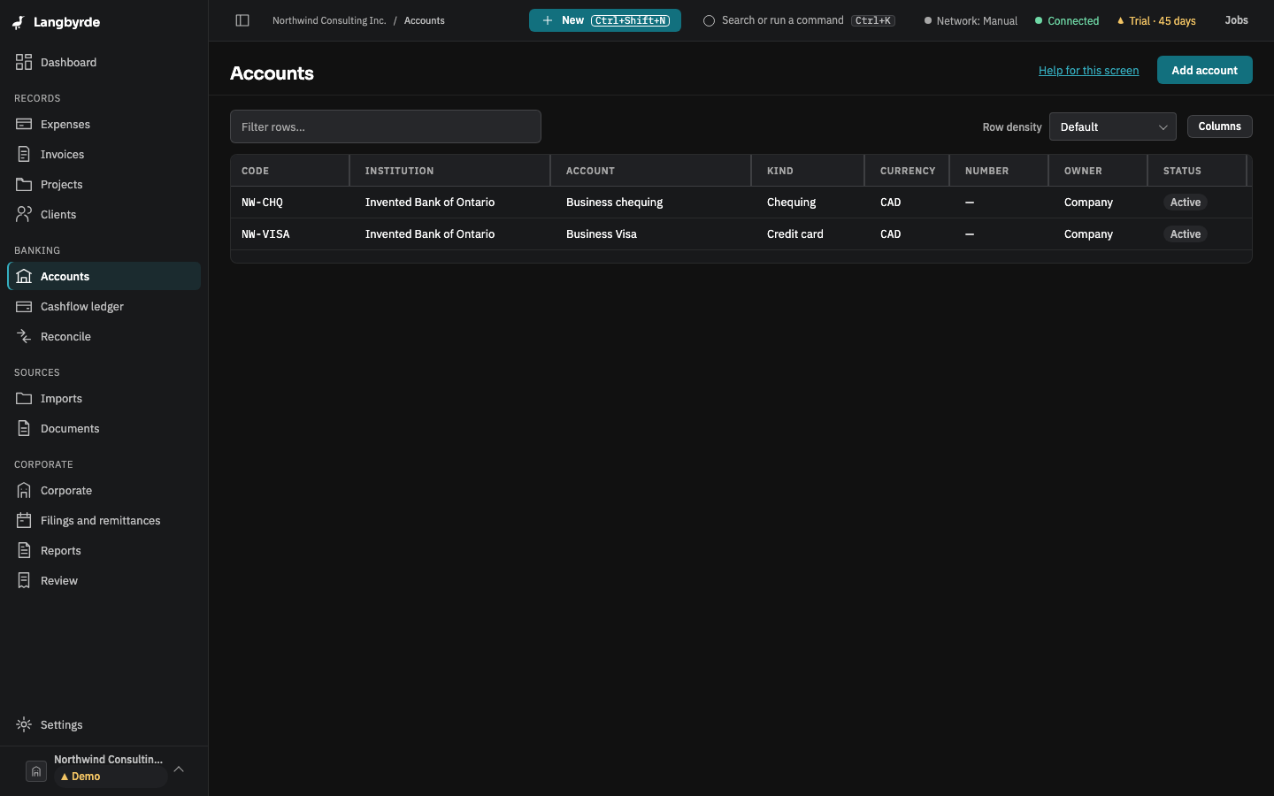Click the Projects folder icon
Screen dimensions: 1274x796
tap(24, 184)
